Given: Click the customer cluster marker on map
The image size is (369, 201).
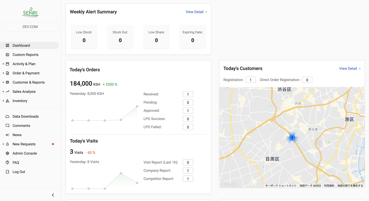Looking at the screenshot, I should pyautogui.click(x=292, y=137).
